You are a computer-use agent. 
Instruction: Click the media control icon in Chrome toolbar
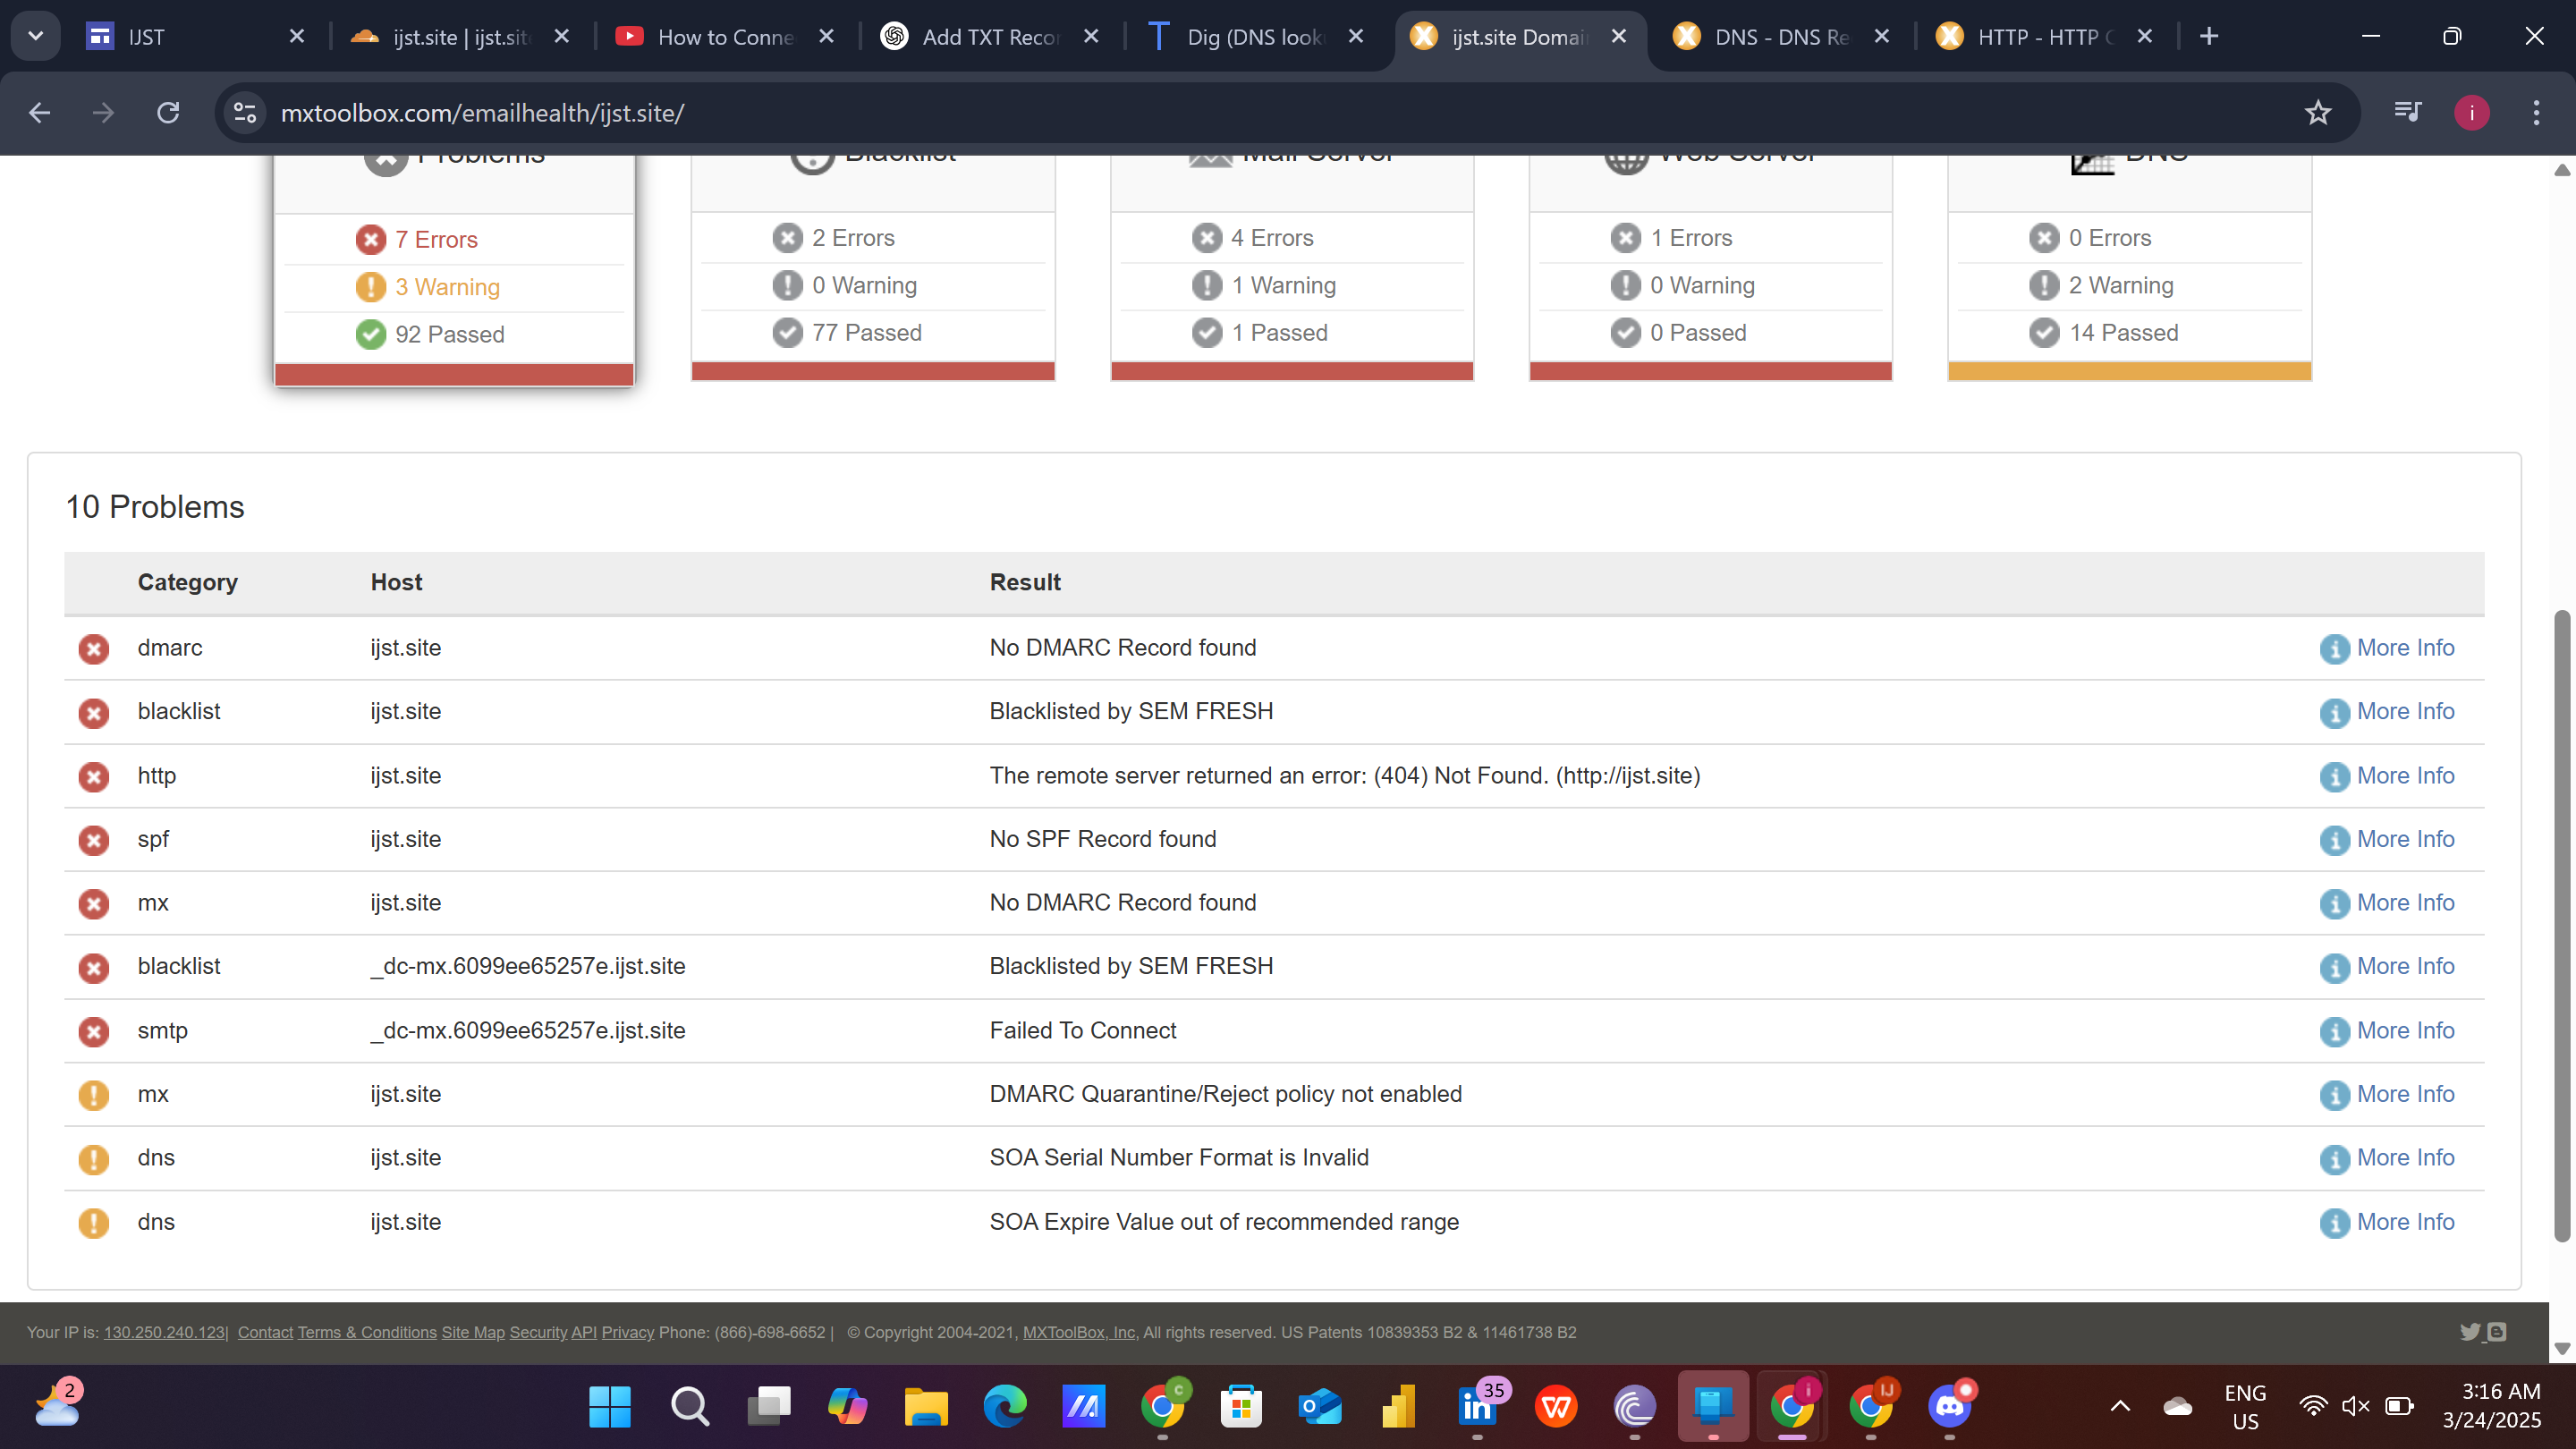coord(2407,112)
